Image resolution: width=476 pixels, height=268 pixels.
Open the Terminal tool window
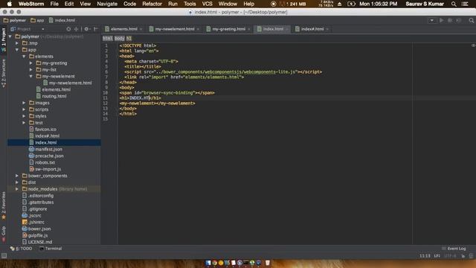click(51, 249)
